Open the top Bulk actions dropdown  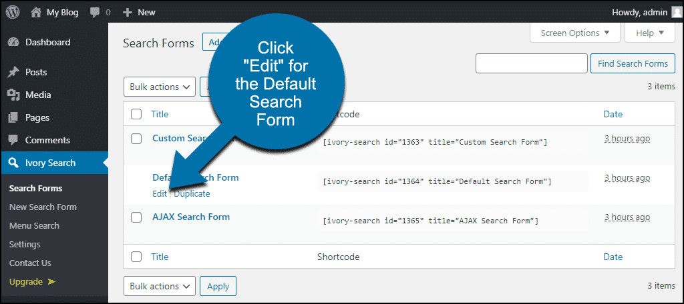(x=160, y=87)
